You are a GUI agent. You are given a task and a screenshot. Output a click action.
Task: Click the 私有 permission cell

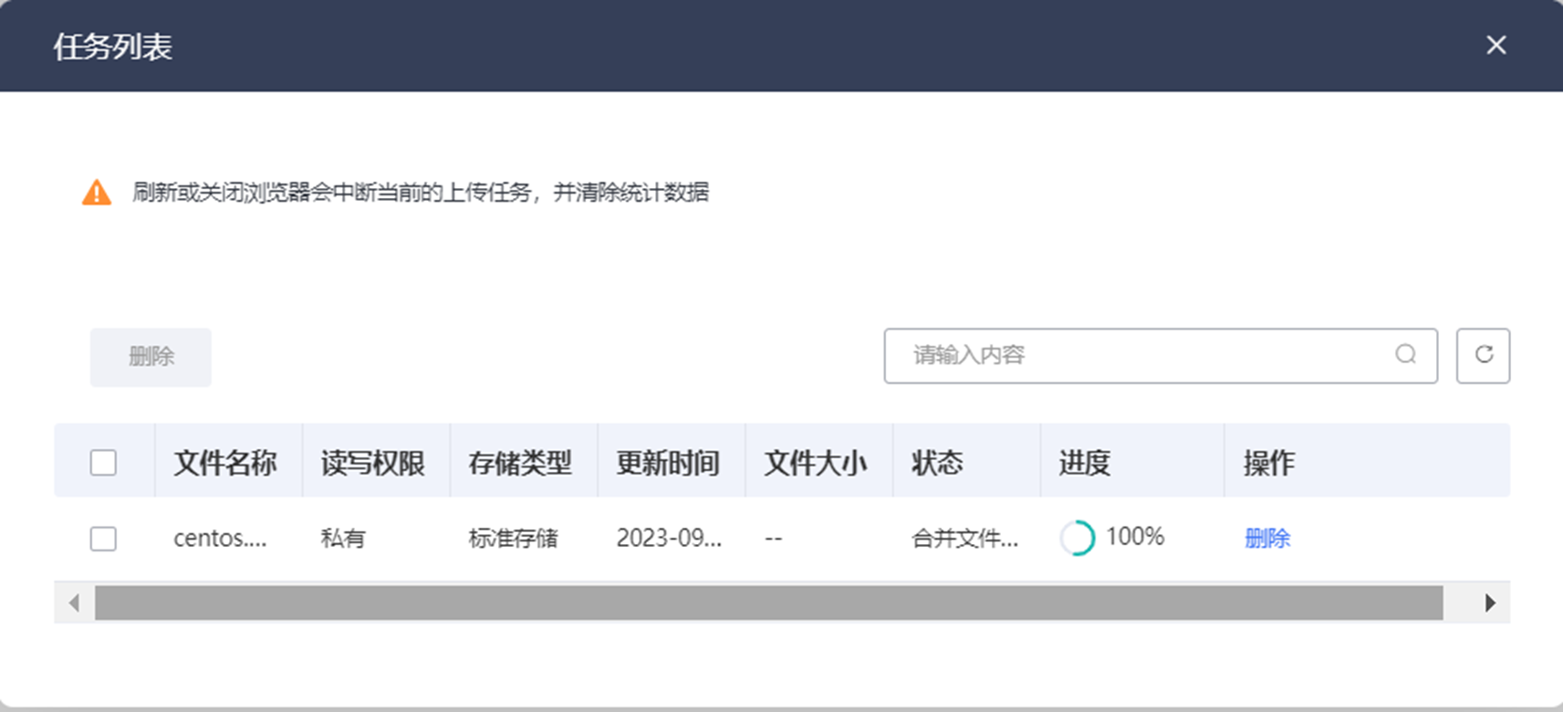[x=343, y=539]
